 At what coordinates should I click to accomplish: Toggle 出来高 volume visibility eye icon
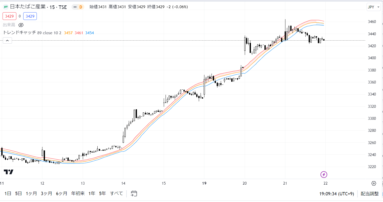coord(21,25)
